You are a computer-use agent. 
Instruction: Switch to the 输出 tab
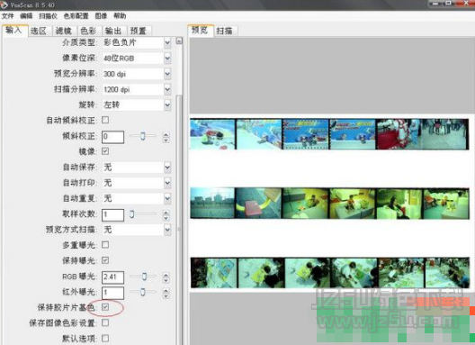point(113,31)
